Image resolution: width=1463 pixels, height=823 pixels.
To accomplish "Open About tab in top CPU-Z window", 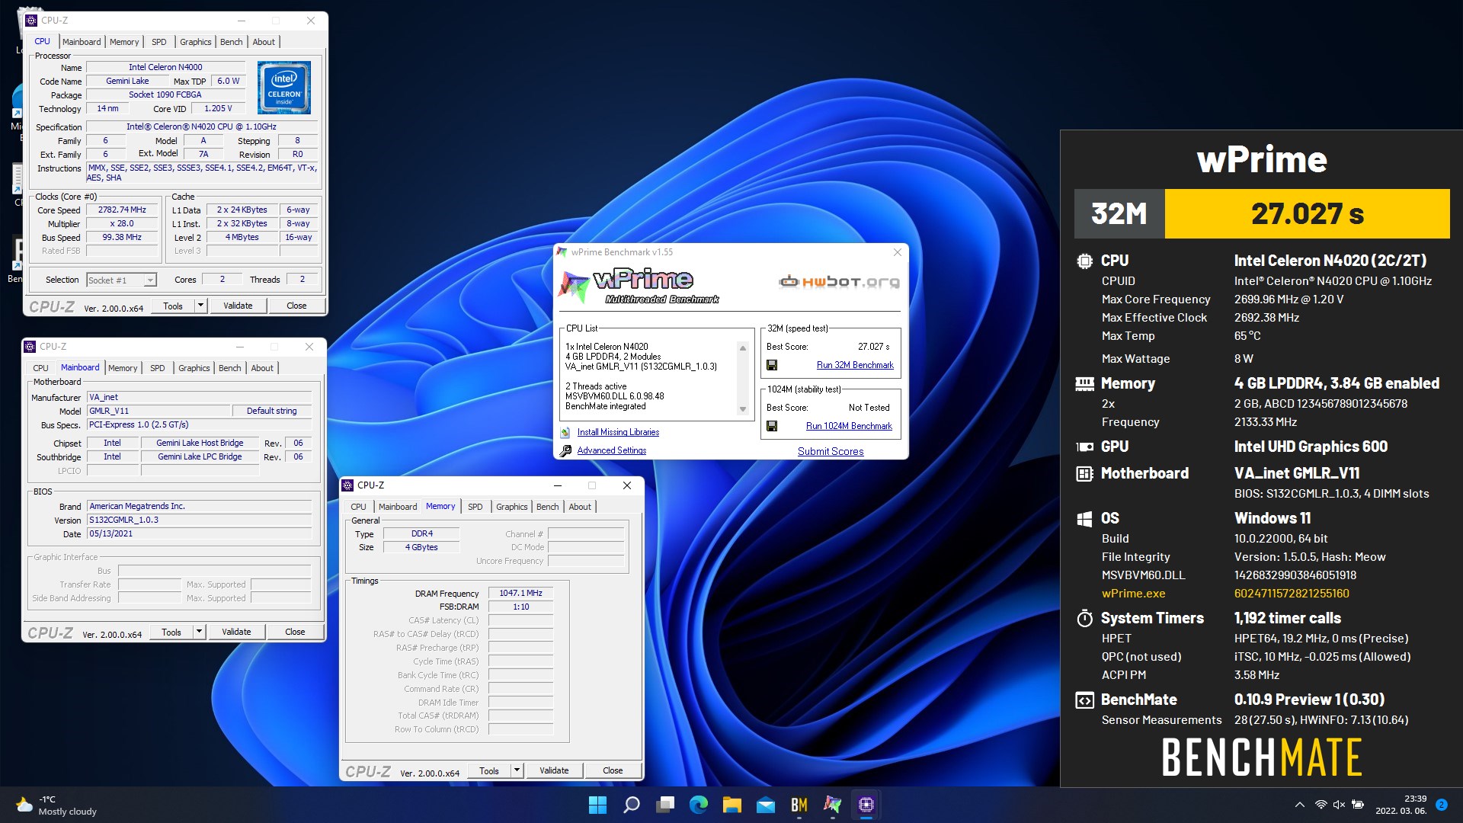I will pyautogui.click(x=264, y=42).
